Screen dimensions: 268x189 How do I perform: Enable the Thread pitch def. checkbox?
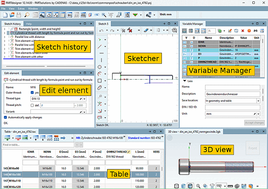(x=32, y=105)
